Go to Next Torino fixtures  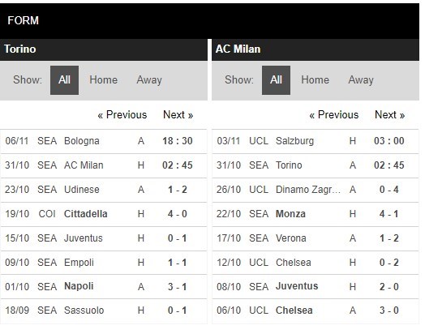[178, 115]
